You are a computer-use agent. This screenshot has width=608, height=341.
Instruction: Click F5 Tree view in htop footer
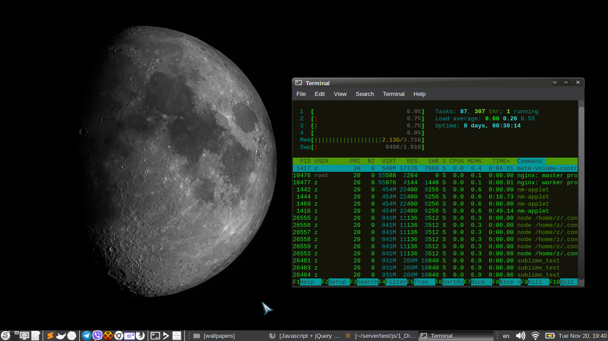click(421, 282)
